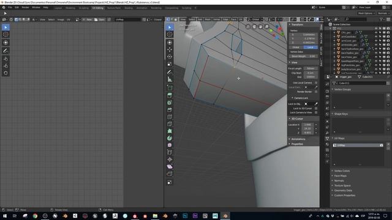
Task: Open the Modifiers wrench properties tab
Action: click(x=327, y=133)
